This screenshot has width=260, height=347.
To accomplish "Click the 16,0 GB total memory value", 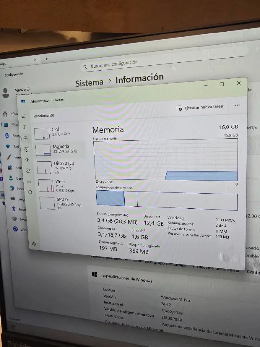I will (228, 127).
